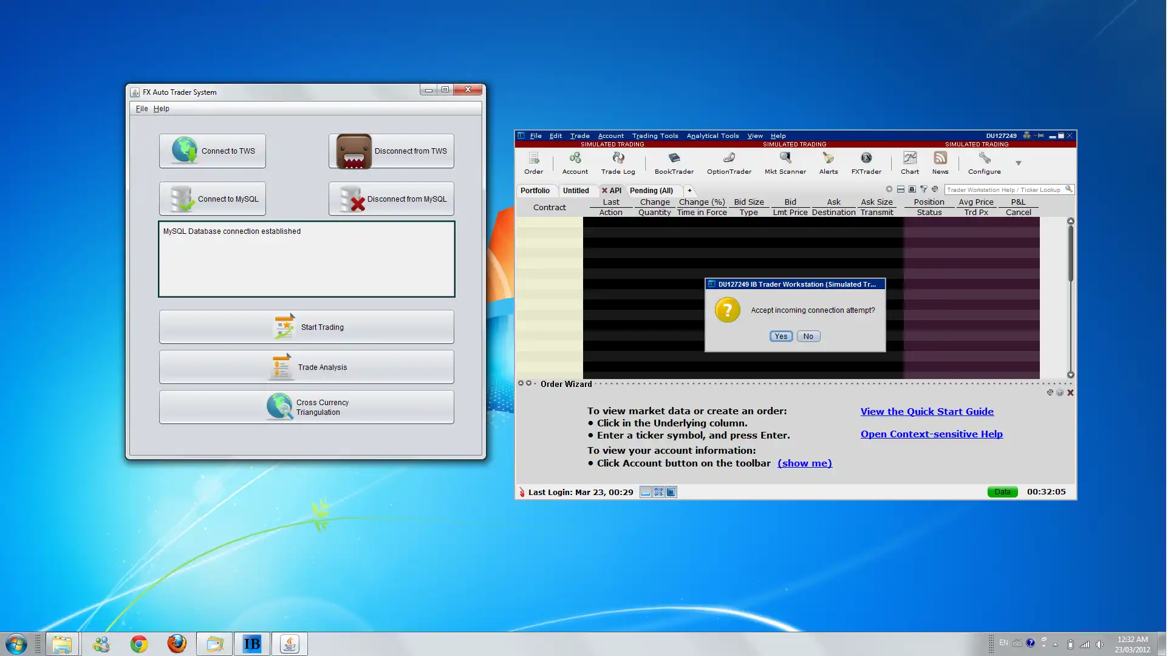
Task: Open the Trading Tools menu in TWS
Action: click(x=655, y=135)
